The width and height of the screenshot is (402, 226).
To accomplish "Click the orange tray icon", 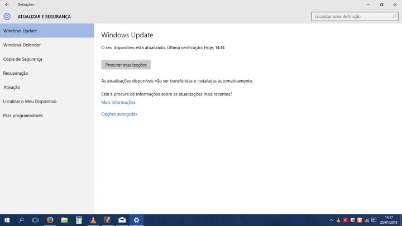I will [360, 220].
